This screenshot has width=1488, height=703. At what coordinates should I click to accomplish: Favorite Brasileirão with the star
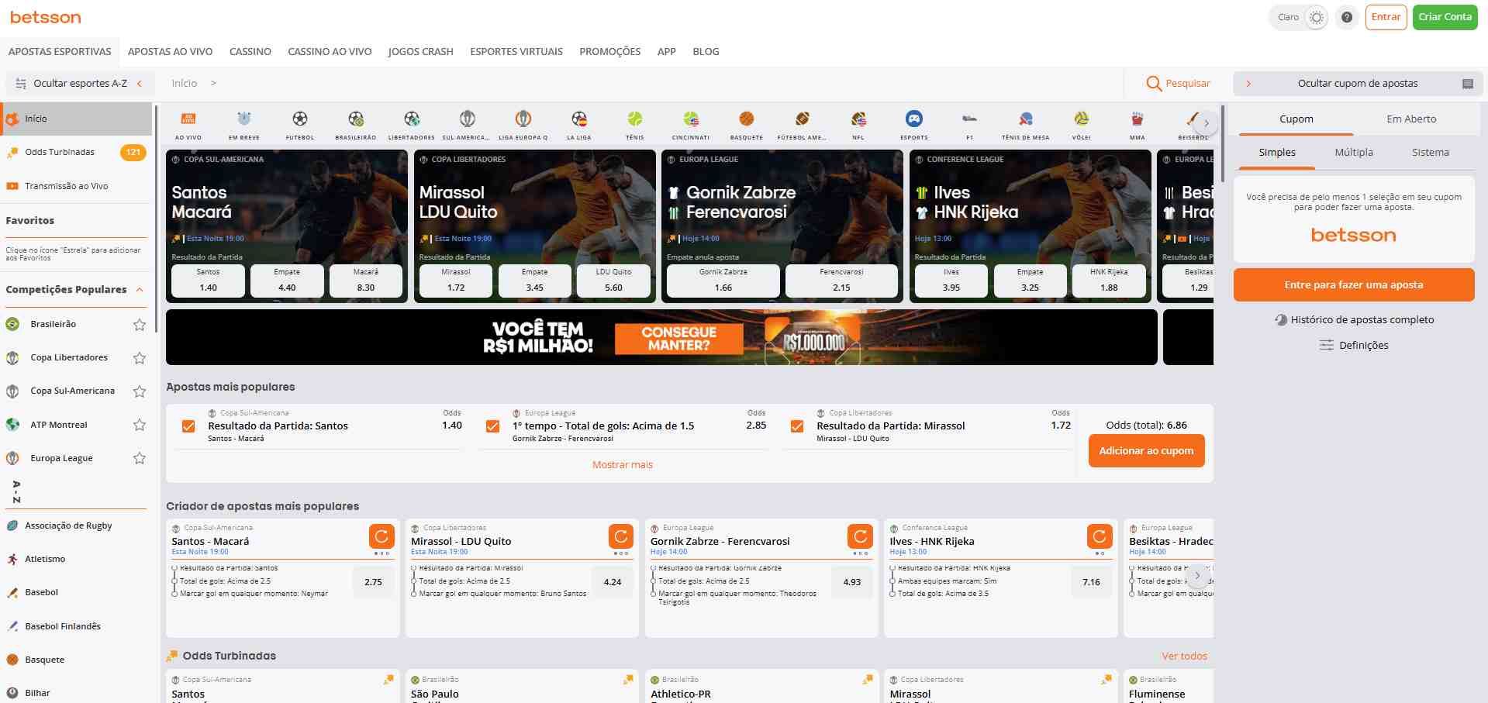point(140,325)
